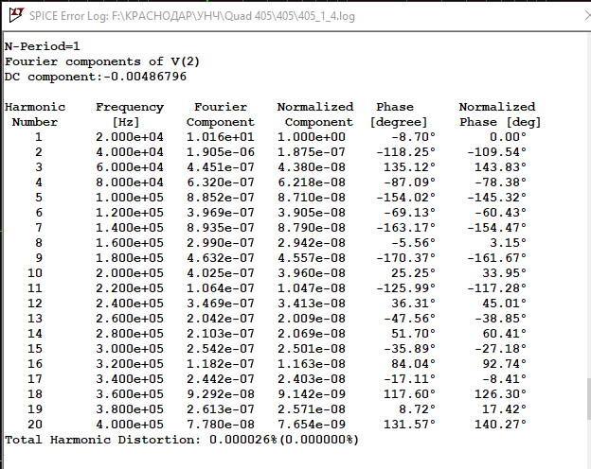This screenshot has height=469, width=591.
Task: Click the DC component value -0.00486796
Action: tap(145, 77)
